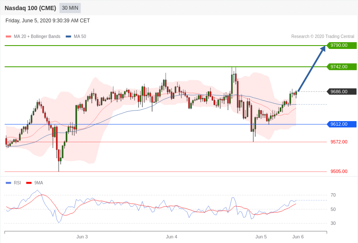The height and width of the screenshot is (243, 358).
Task: Click the green 9790.00 price tag
Action: click(342, 46)
